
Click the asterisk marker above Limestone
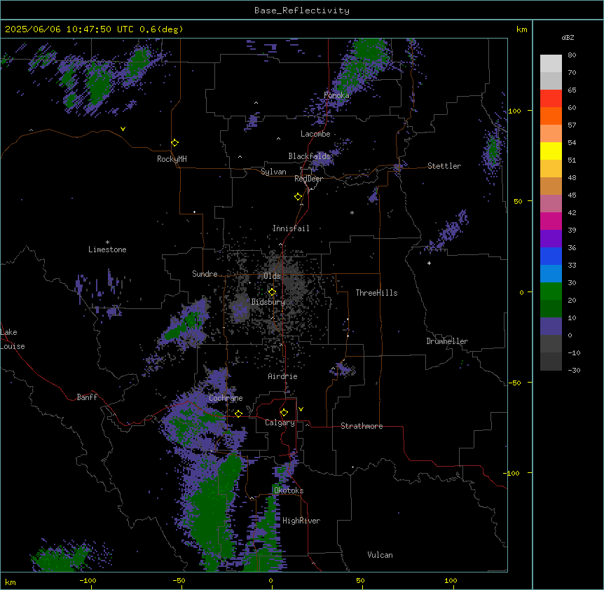(107, 242)
